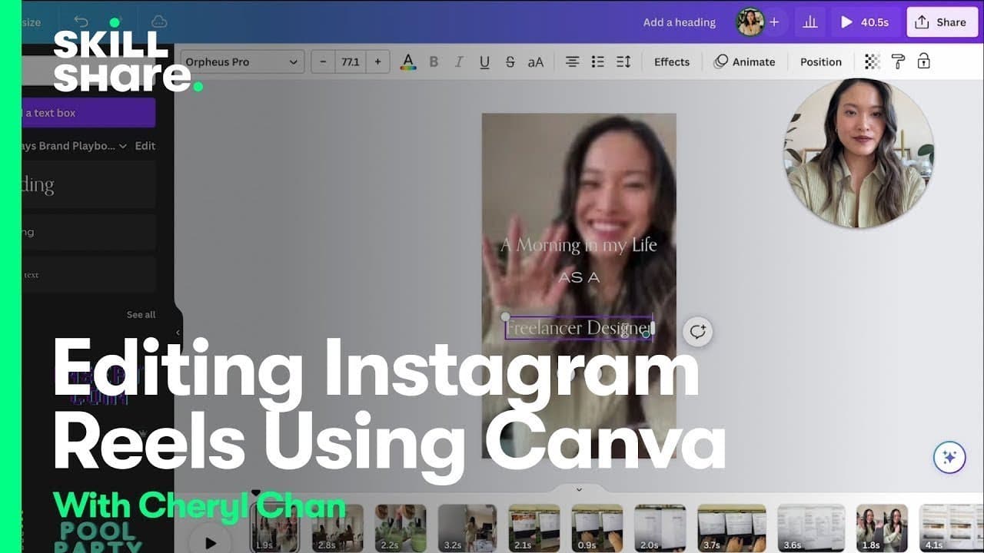This screenshot has width=984, height=553.
Task: Click the purple add a text box button
Action: click(88, 113)
